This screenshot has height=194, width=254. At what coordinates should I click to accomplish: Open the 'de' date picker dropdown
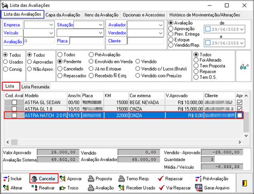242,29
